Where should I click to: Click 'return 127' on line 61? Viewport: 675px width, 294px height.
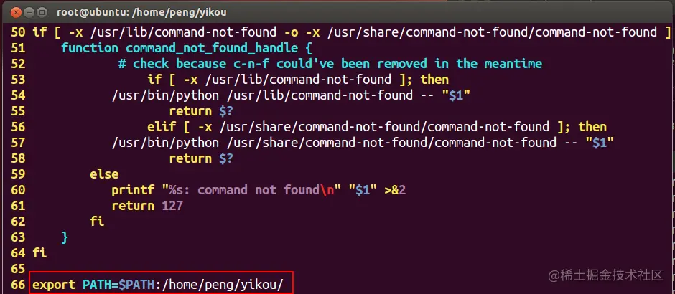[147, 206]
